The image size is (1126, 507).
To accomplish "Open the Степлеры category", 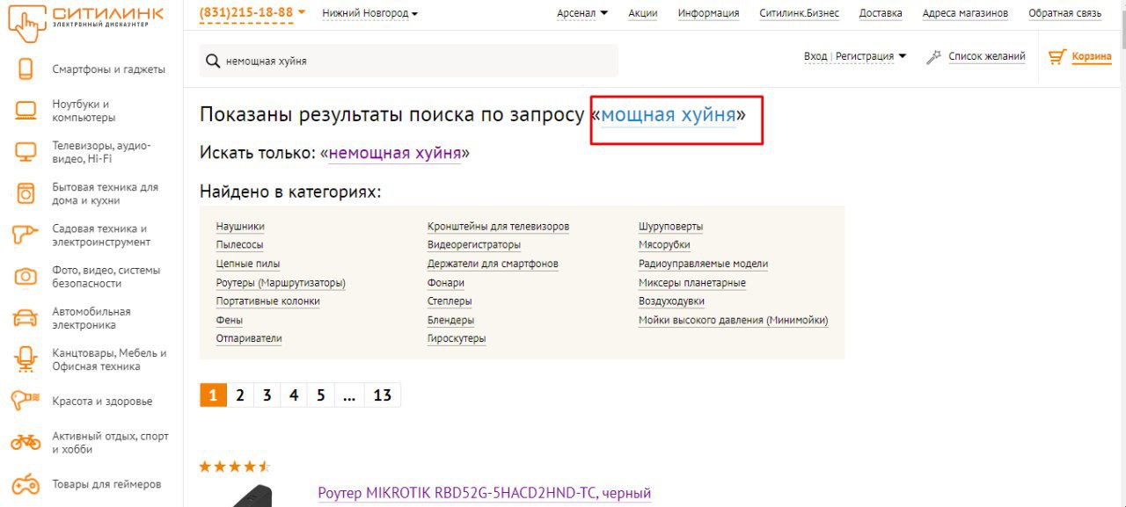I will coord(450,301).
